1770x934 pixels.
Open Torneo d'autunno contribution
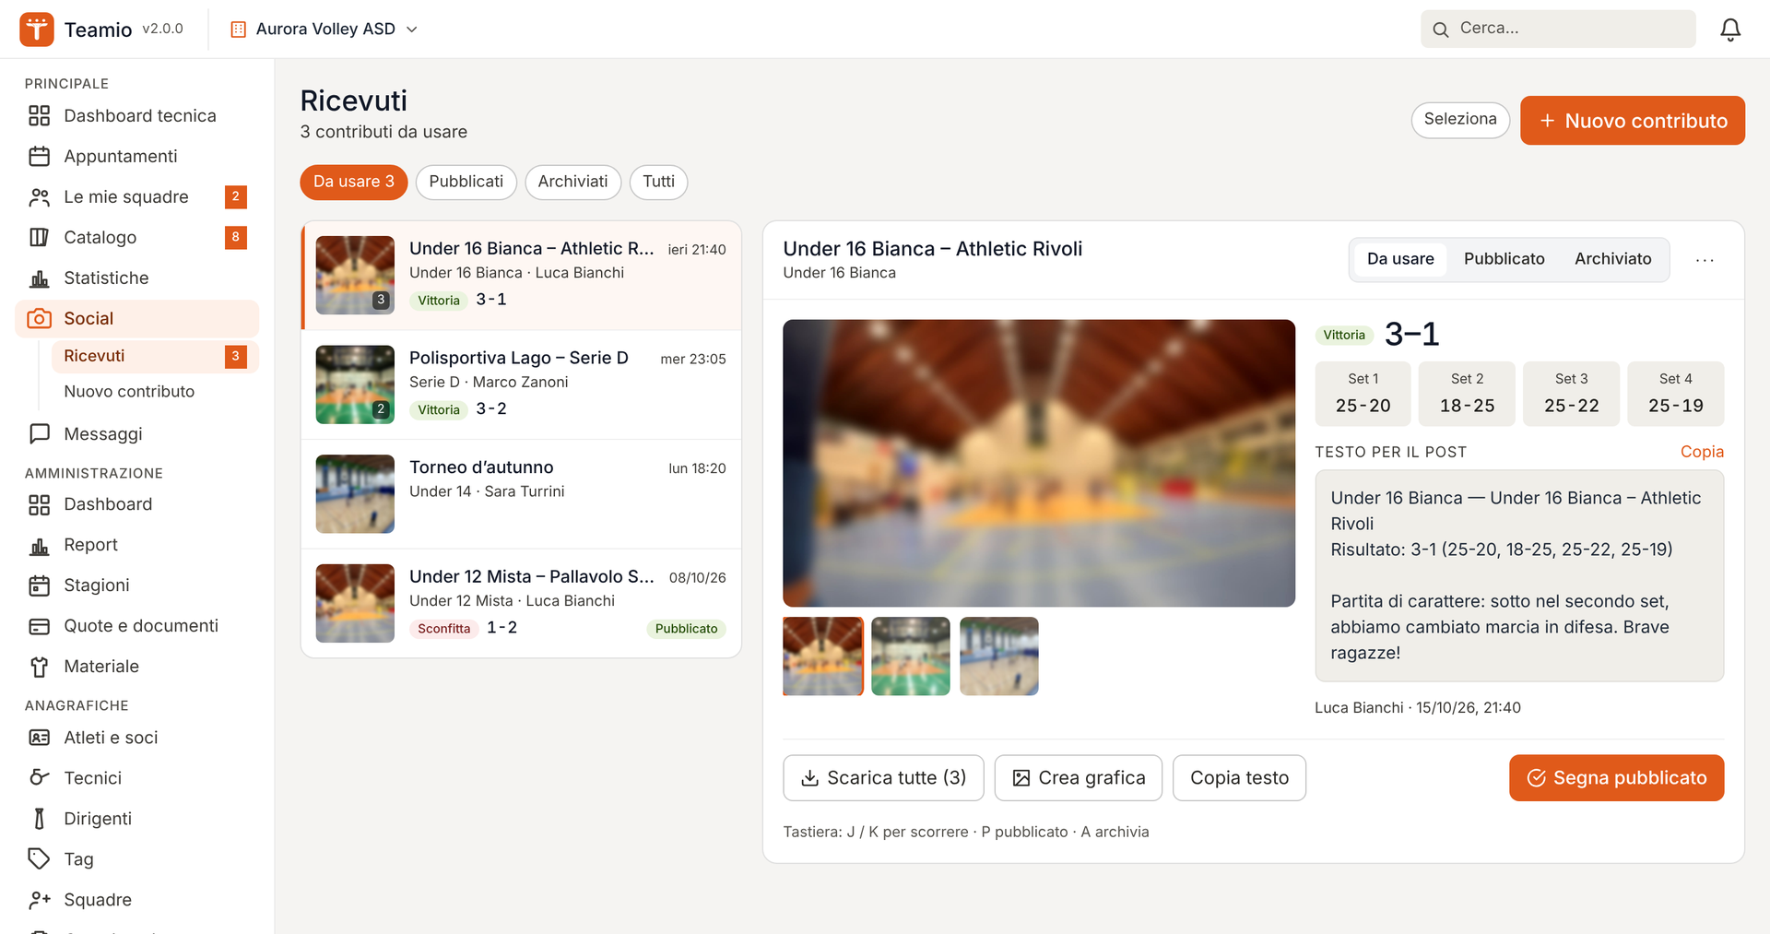[522, 494]
